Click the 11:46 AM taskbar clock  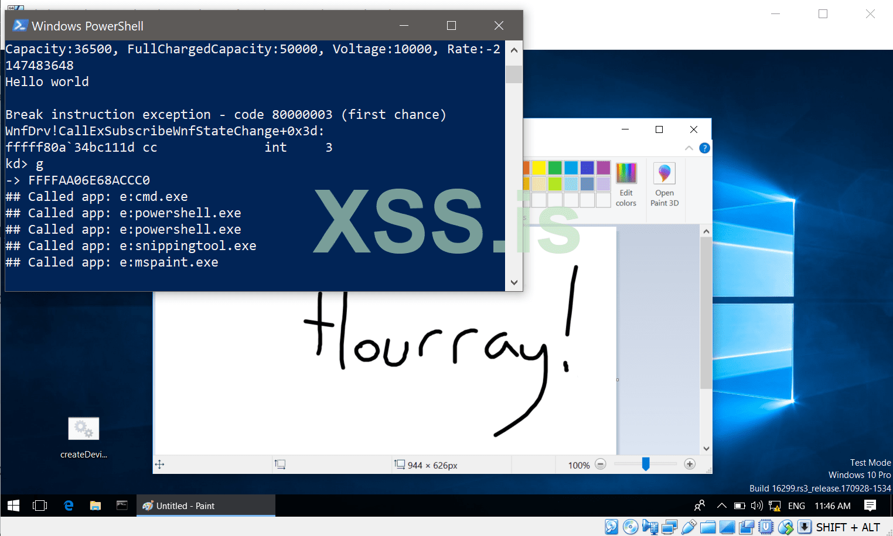tap(832, 506)
